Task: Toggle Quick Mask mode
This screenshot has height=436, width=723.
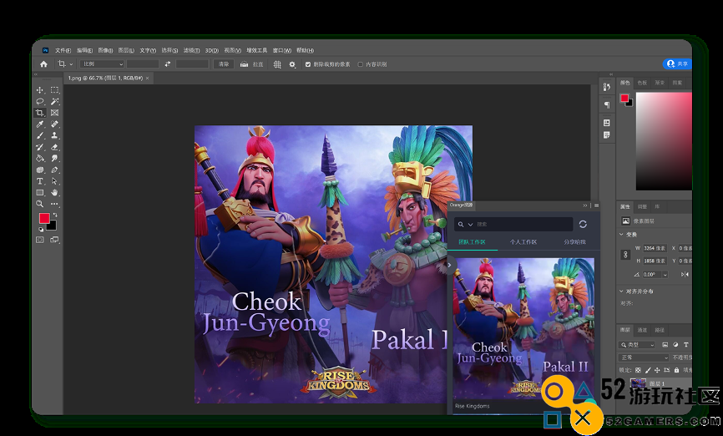Action: click(x=40, y=240)
